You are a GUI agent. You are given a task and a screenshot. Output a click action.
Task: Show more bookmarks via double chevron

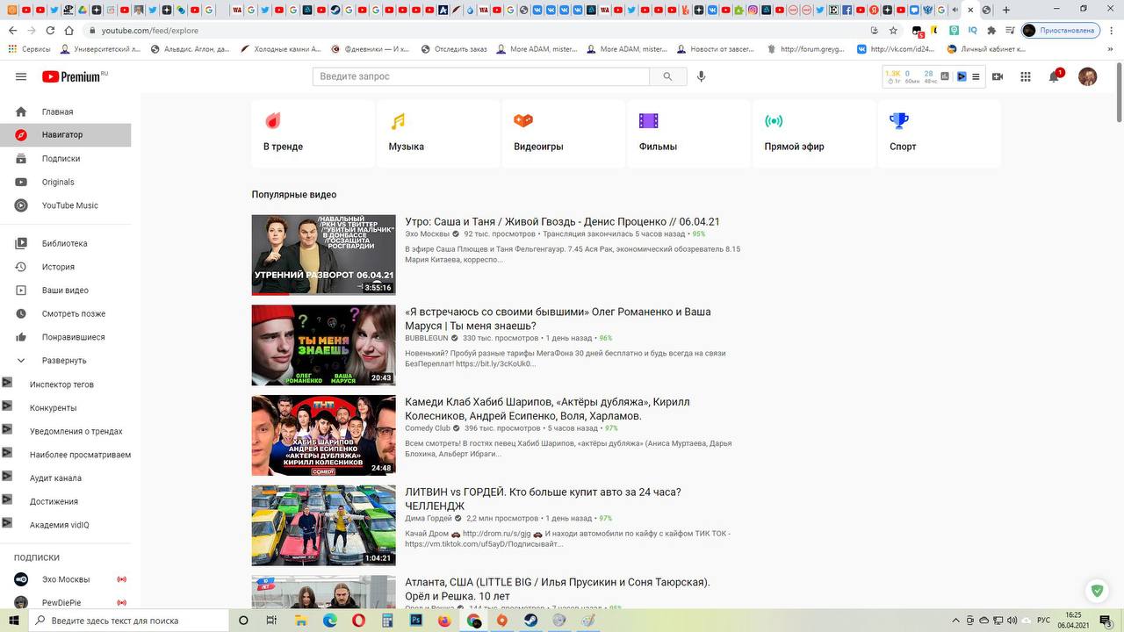click(1108, 49)
